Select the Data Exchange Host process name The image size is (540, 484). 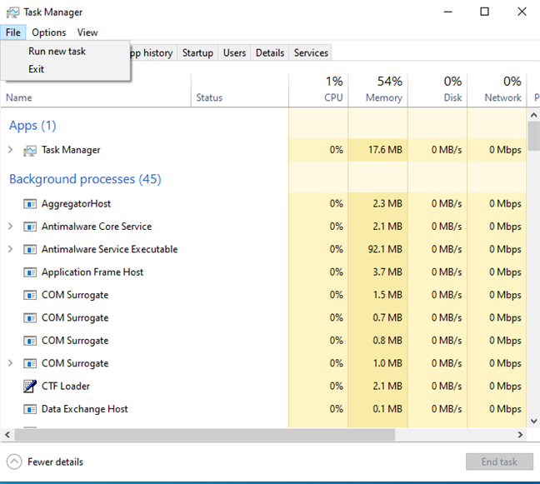(x=85, y=409)
